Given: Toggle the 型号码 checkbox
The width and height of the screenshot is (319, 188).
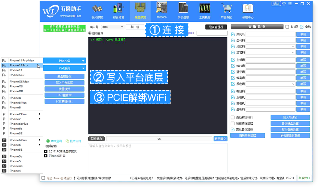Looking at the screenshot, I should point(233,41).
